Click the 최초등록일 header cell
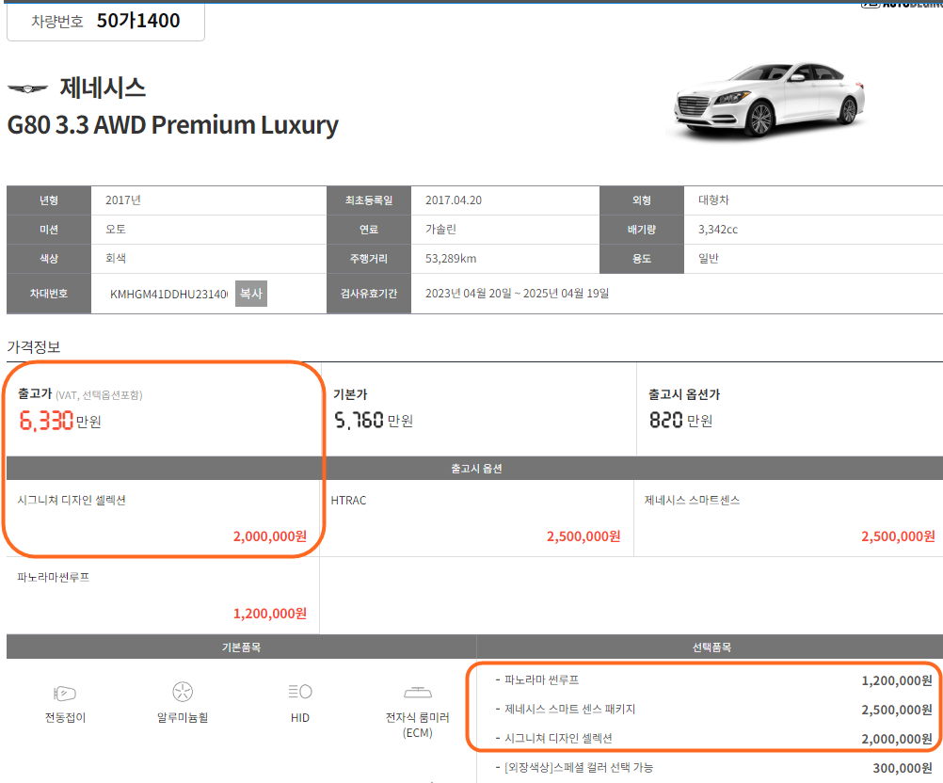 click(369, 200)
